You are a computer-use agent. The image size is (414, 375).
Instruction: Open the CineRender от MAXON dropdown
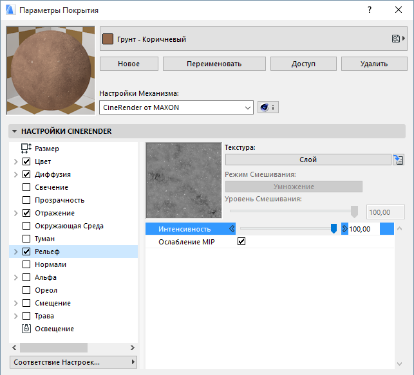(x=176, y=107)
